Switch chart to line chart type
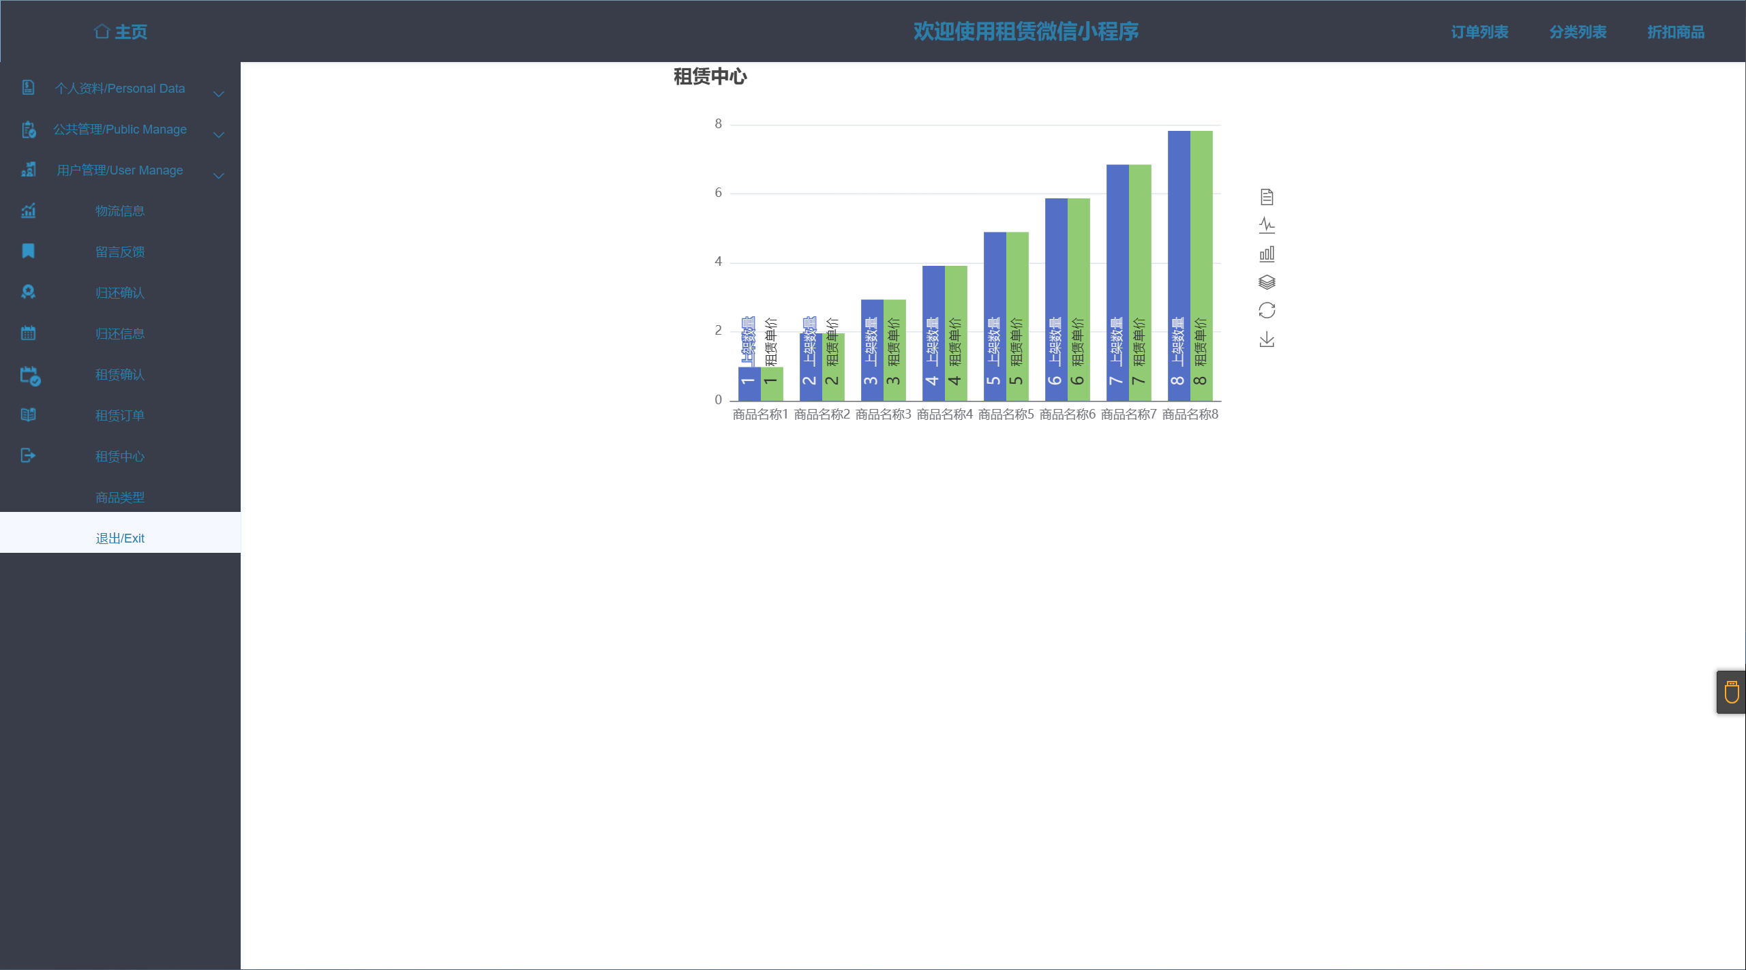 1266,225
